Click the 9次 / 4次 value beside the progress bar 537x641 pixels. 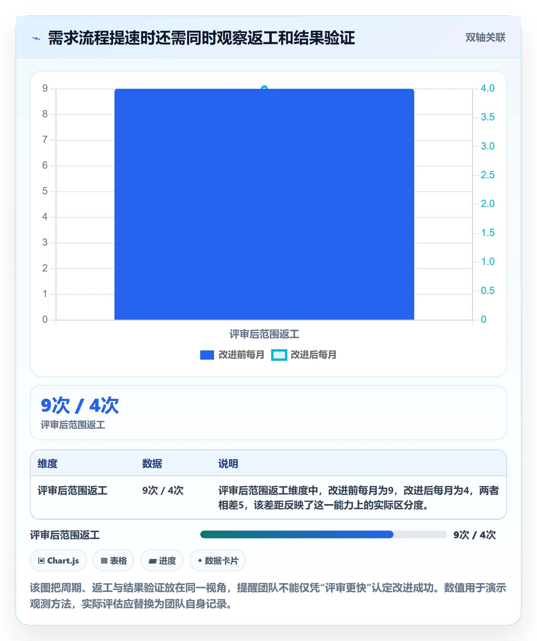pyautogui.click(x=474, y=535)
